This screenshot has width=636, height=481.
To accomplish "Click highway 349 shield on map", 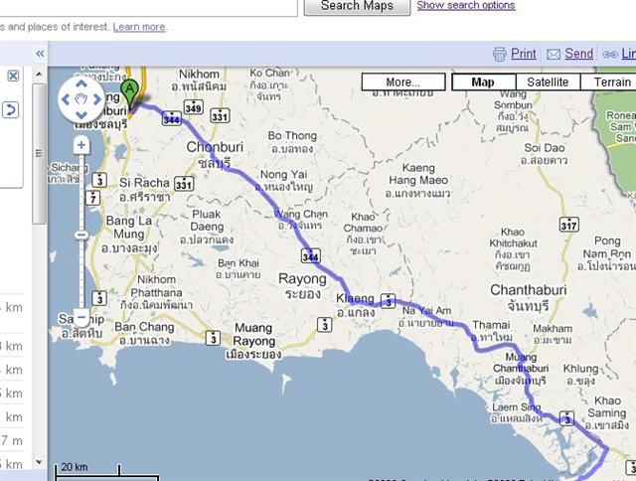I will point(193,108).
